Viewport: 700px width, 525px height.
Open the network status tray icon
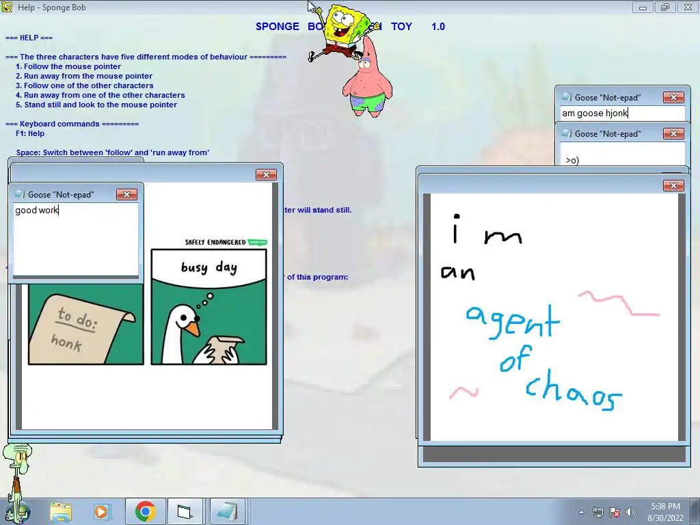coord(597,512)
